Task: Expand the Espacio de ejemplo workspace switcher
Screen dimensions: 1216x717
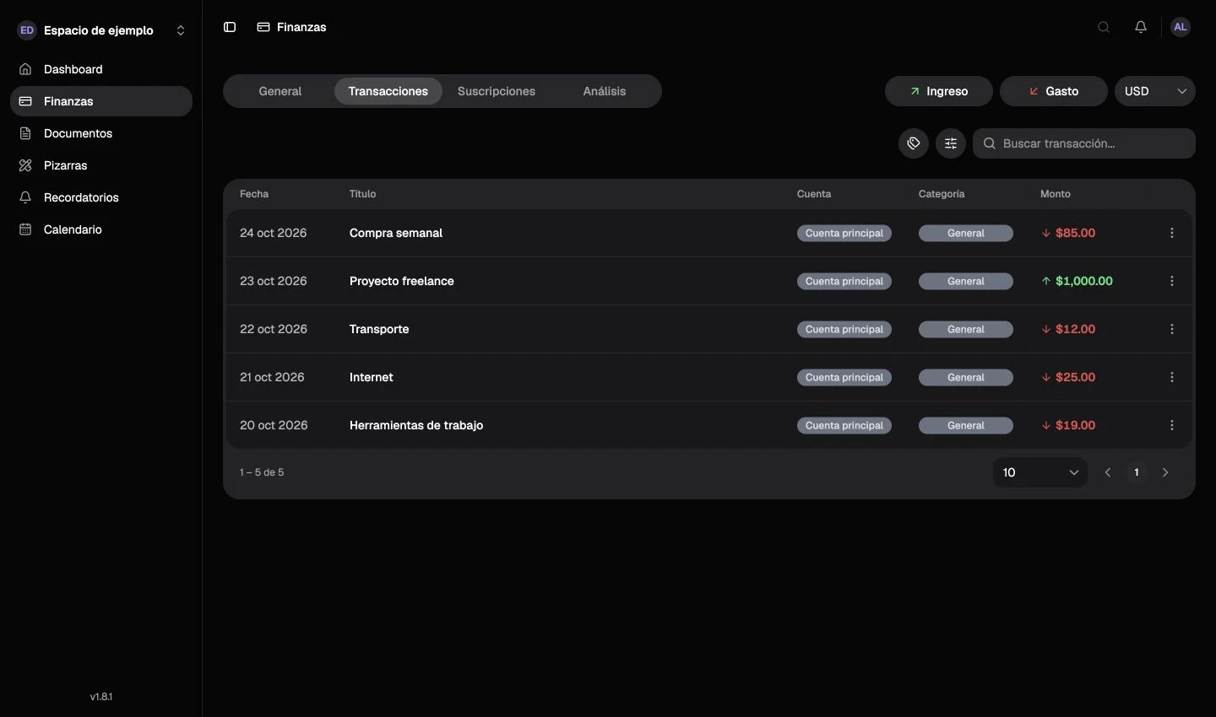Action: [101, 30]
